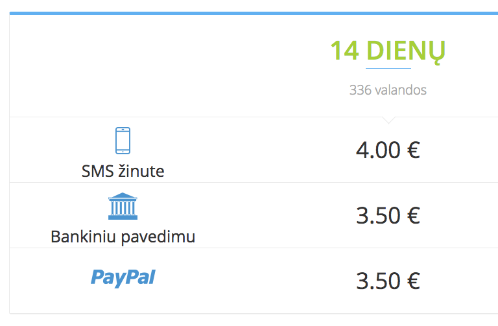
Task: Click the number "336" in the subtitle
Action: [360, 90]
